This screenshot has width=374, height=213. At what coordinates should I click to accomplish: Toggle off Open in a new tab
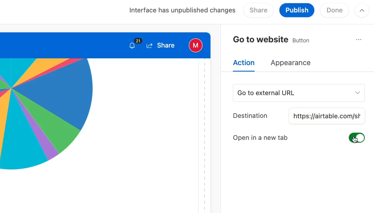(x=357, y=138)
